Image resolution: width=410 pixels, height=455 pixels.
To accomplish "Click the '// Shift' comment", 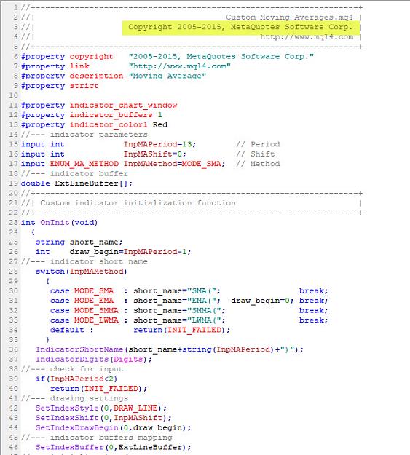I will pos(255,154).
